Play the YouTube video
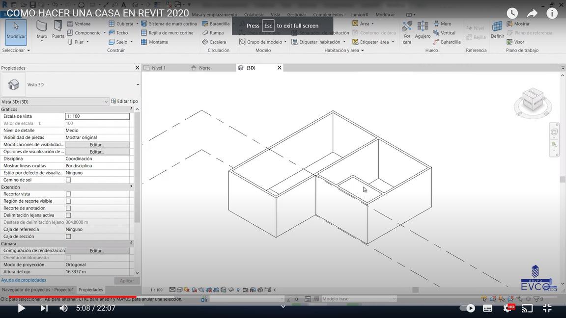This screenshot has height=318, width=566. click(21, 308)
